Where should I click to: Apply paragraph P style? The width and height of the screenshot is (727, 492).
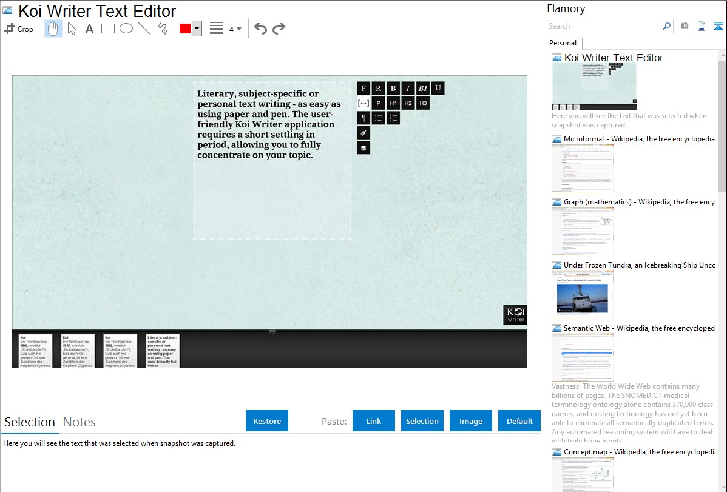click(x=378, y=103)
